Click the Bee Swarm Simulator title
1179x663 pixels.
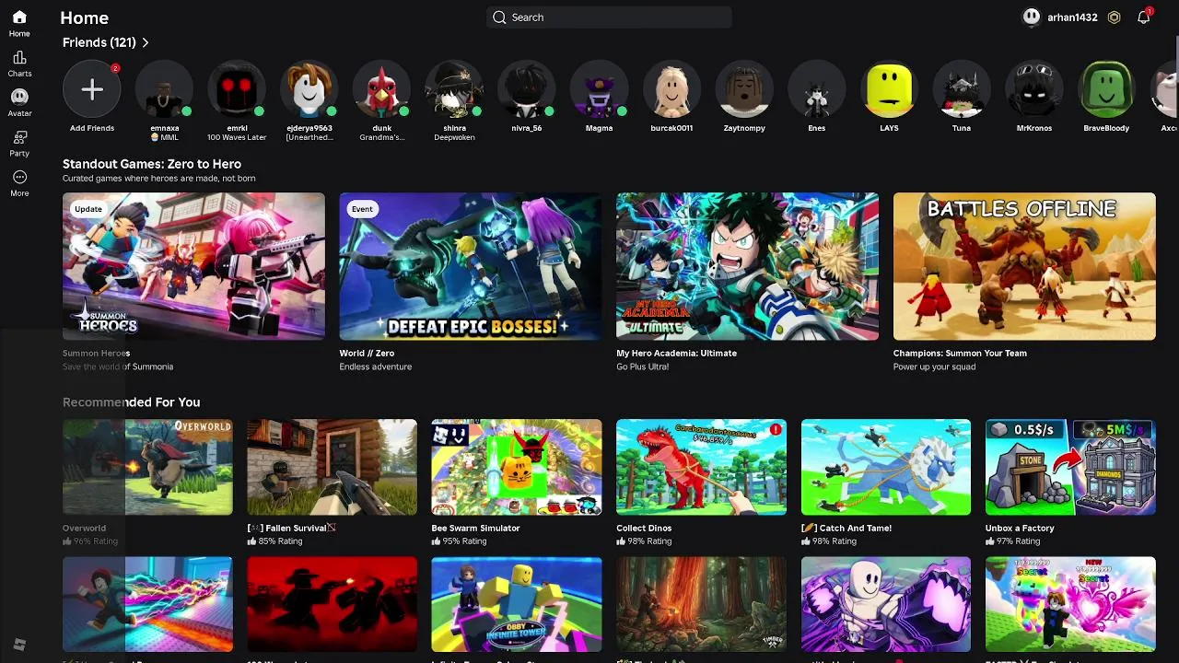click(475, 528)
